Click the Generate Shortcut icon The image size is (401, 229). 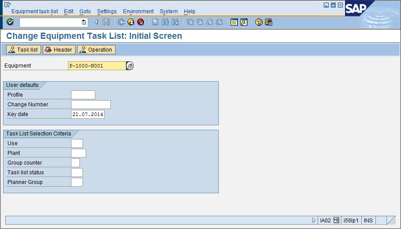pyautogui.click(x=244, y=22)
